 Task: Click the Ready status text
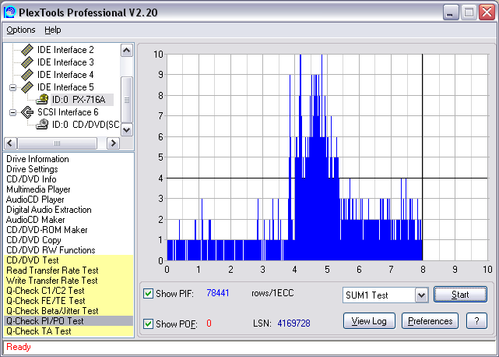pos(19,347)
